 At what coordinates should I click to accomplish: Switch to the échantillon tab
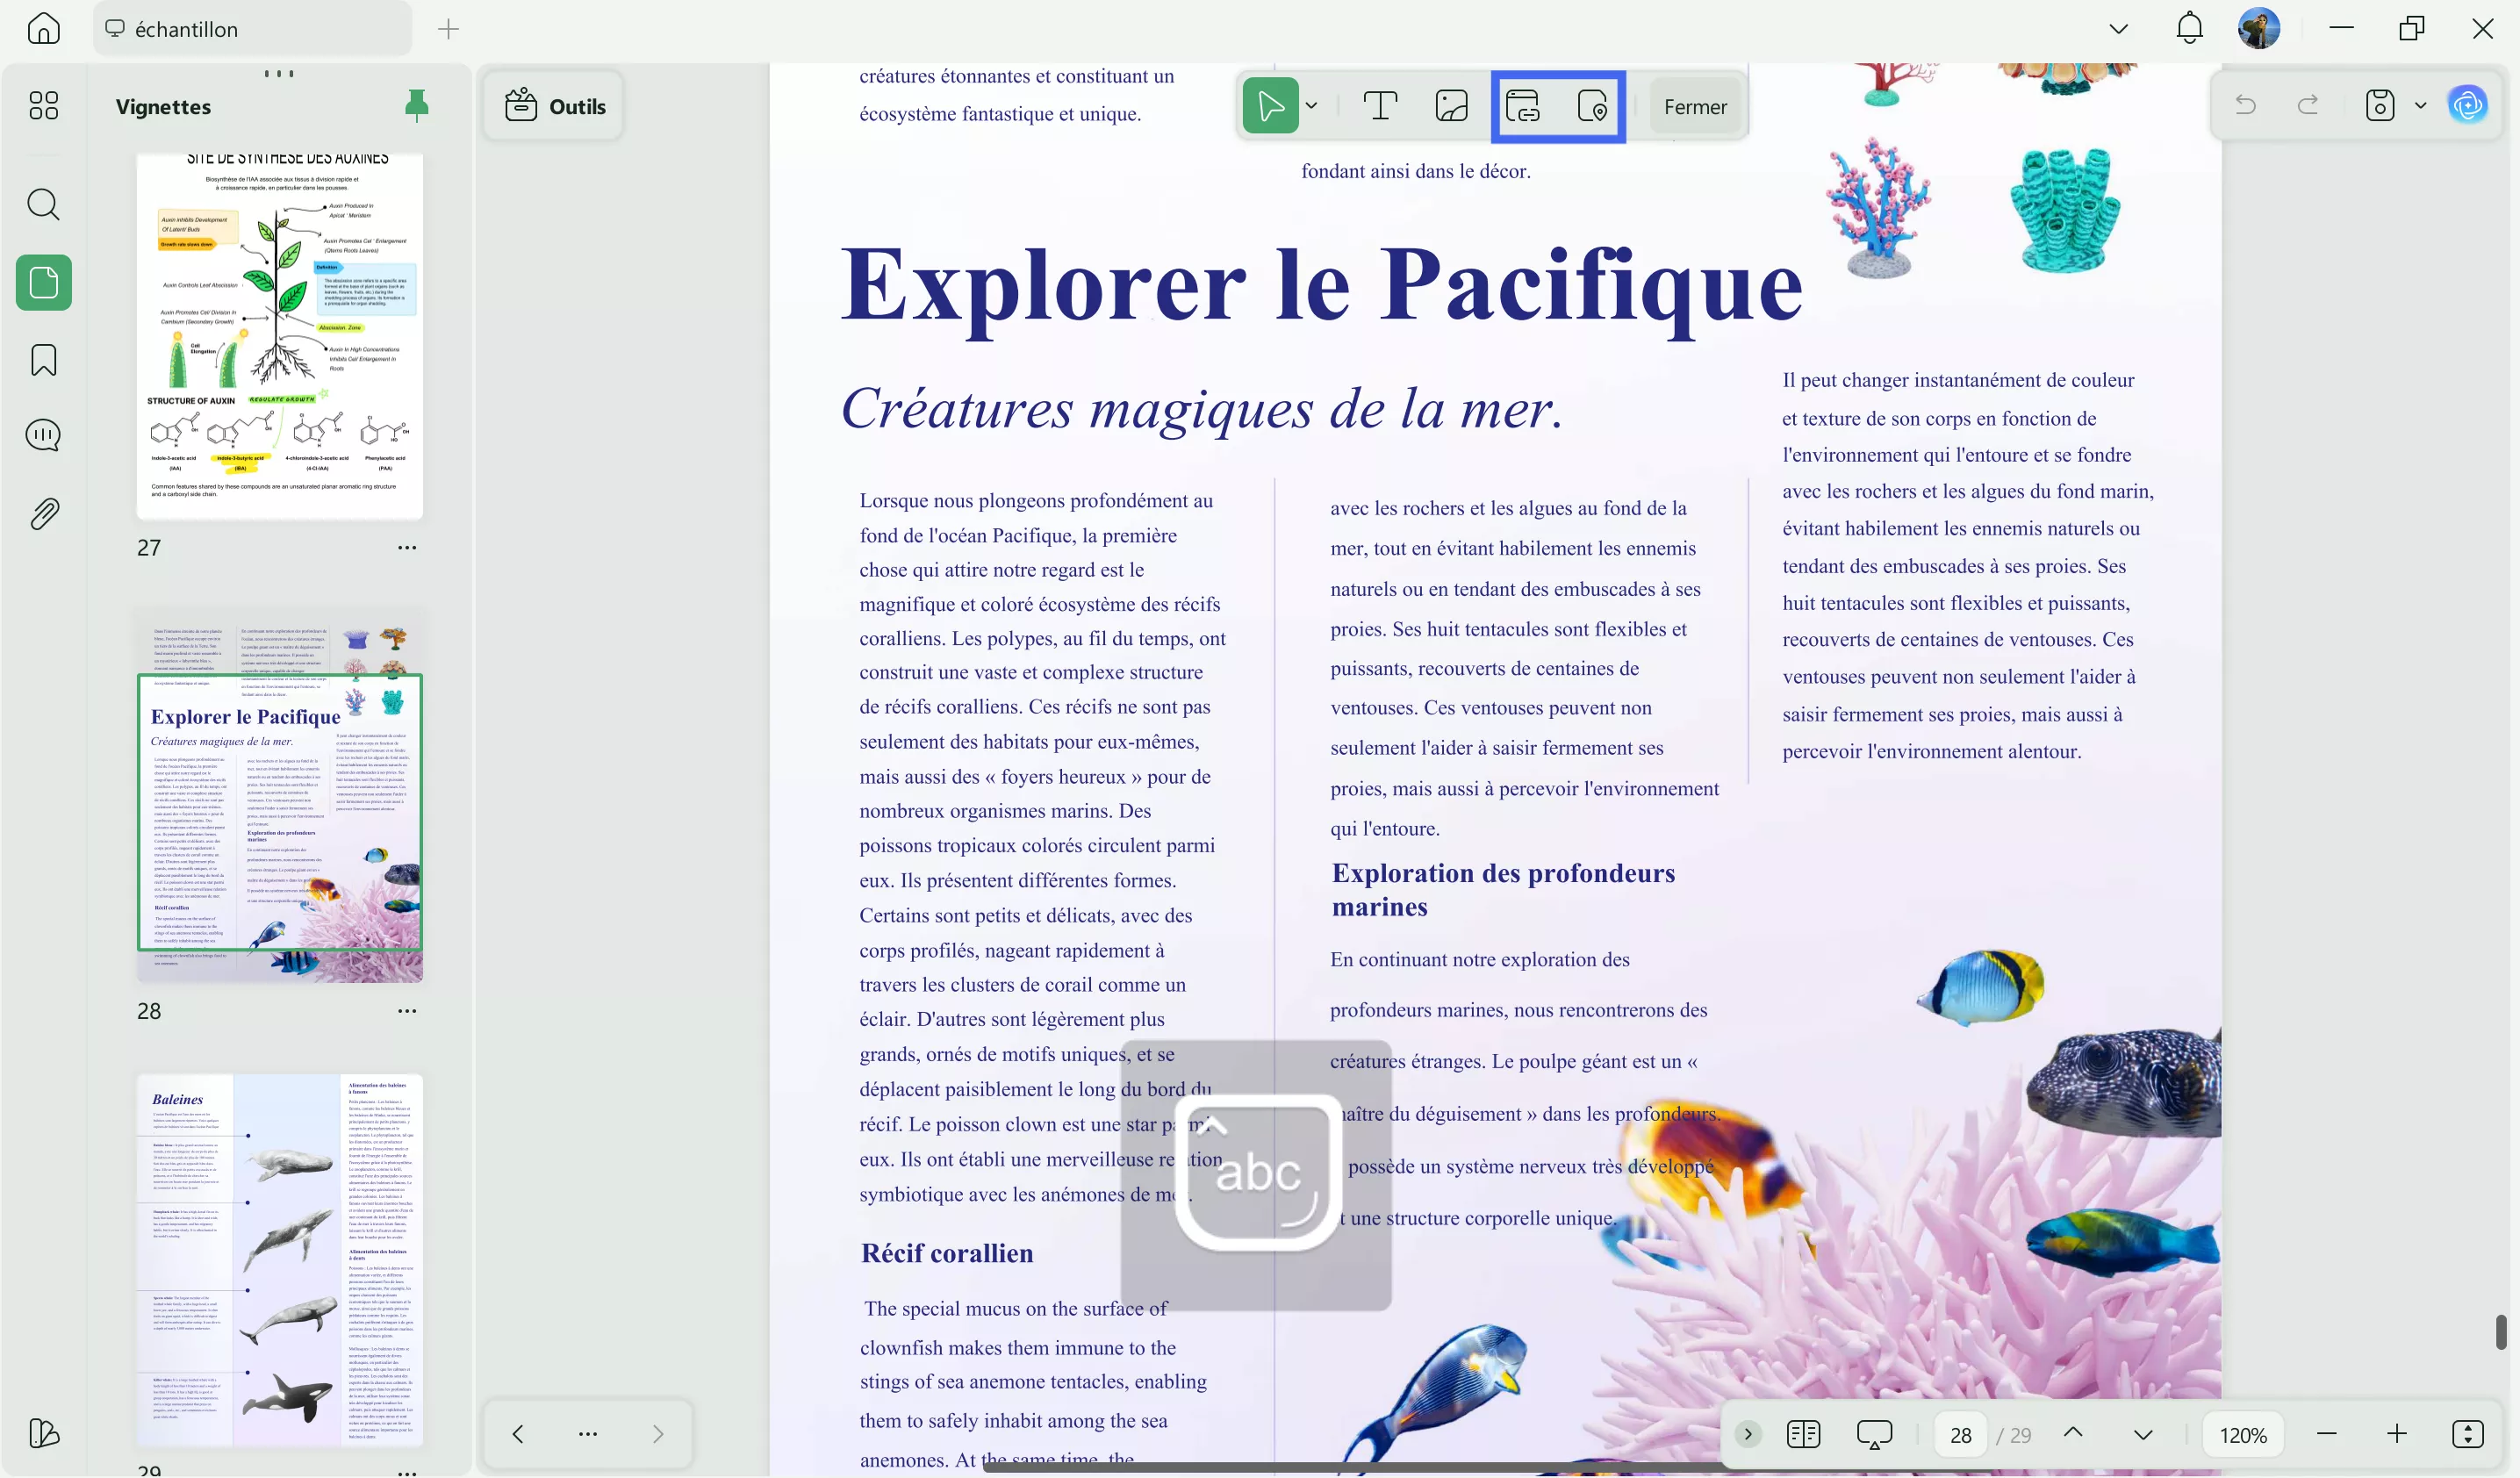click(186, 29)
